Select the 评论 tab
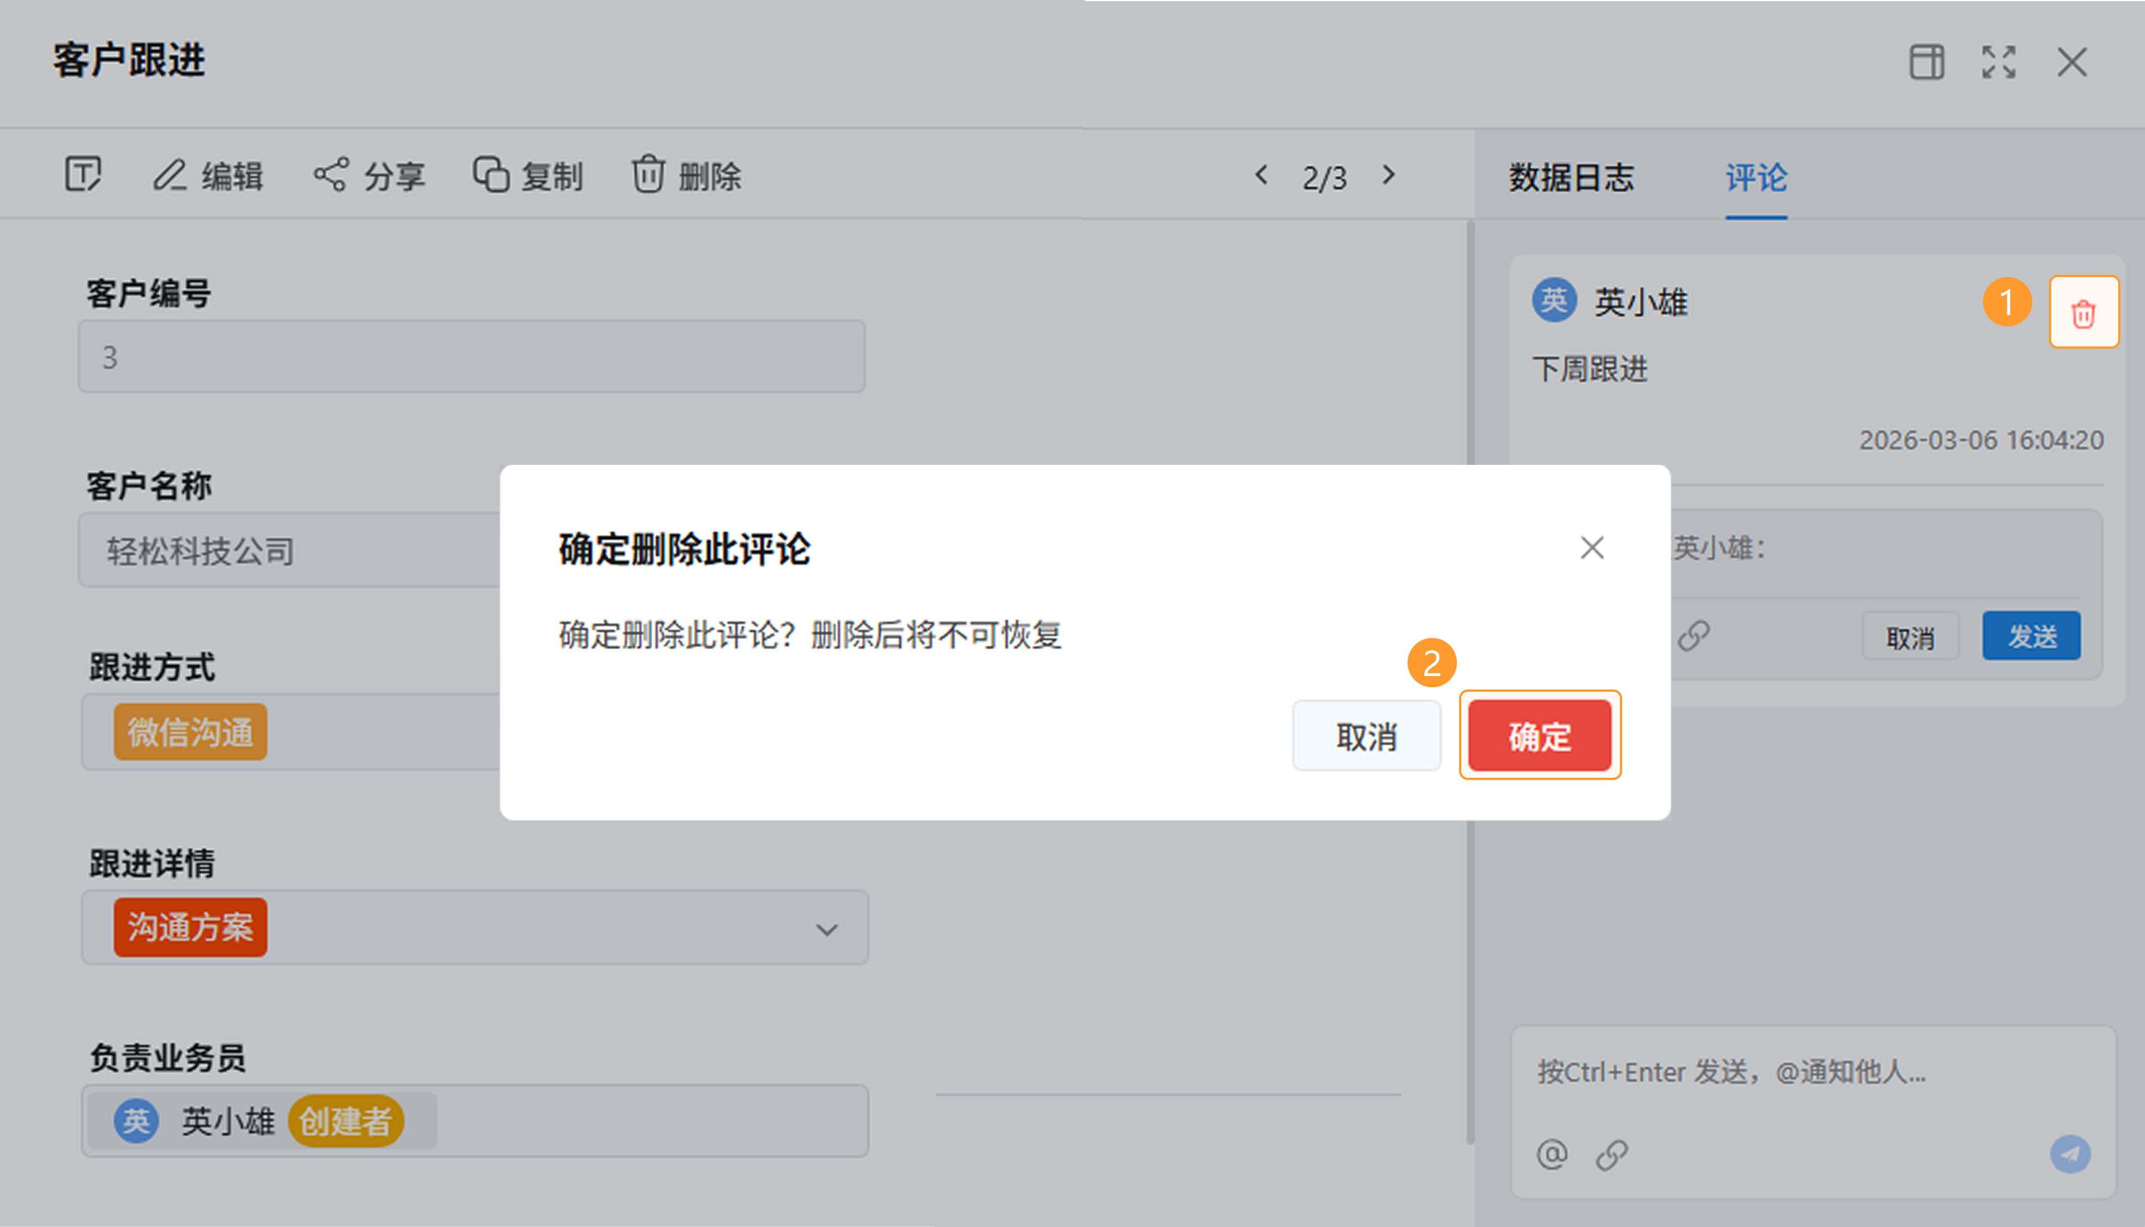This screenshot has width=2145, height=1227. pos(1756,178)
